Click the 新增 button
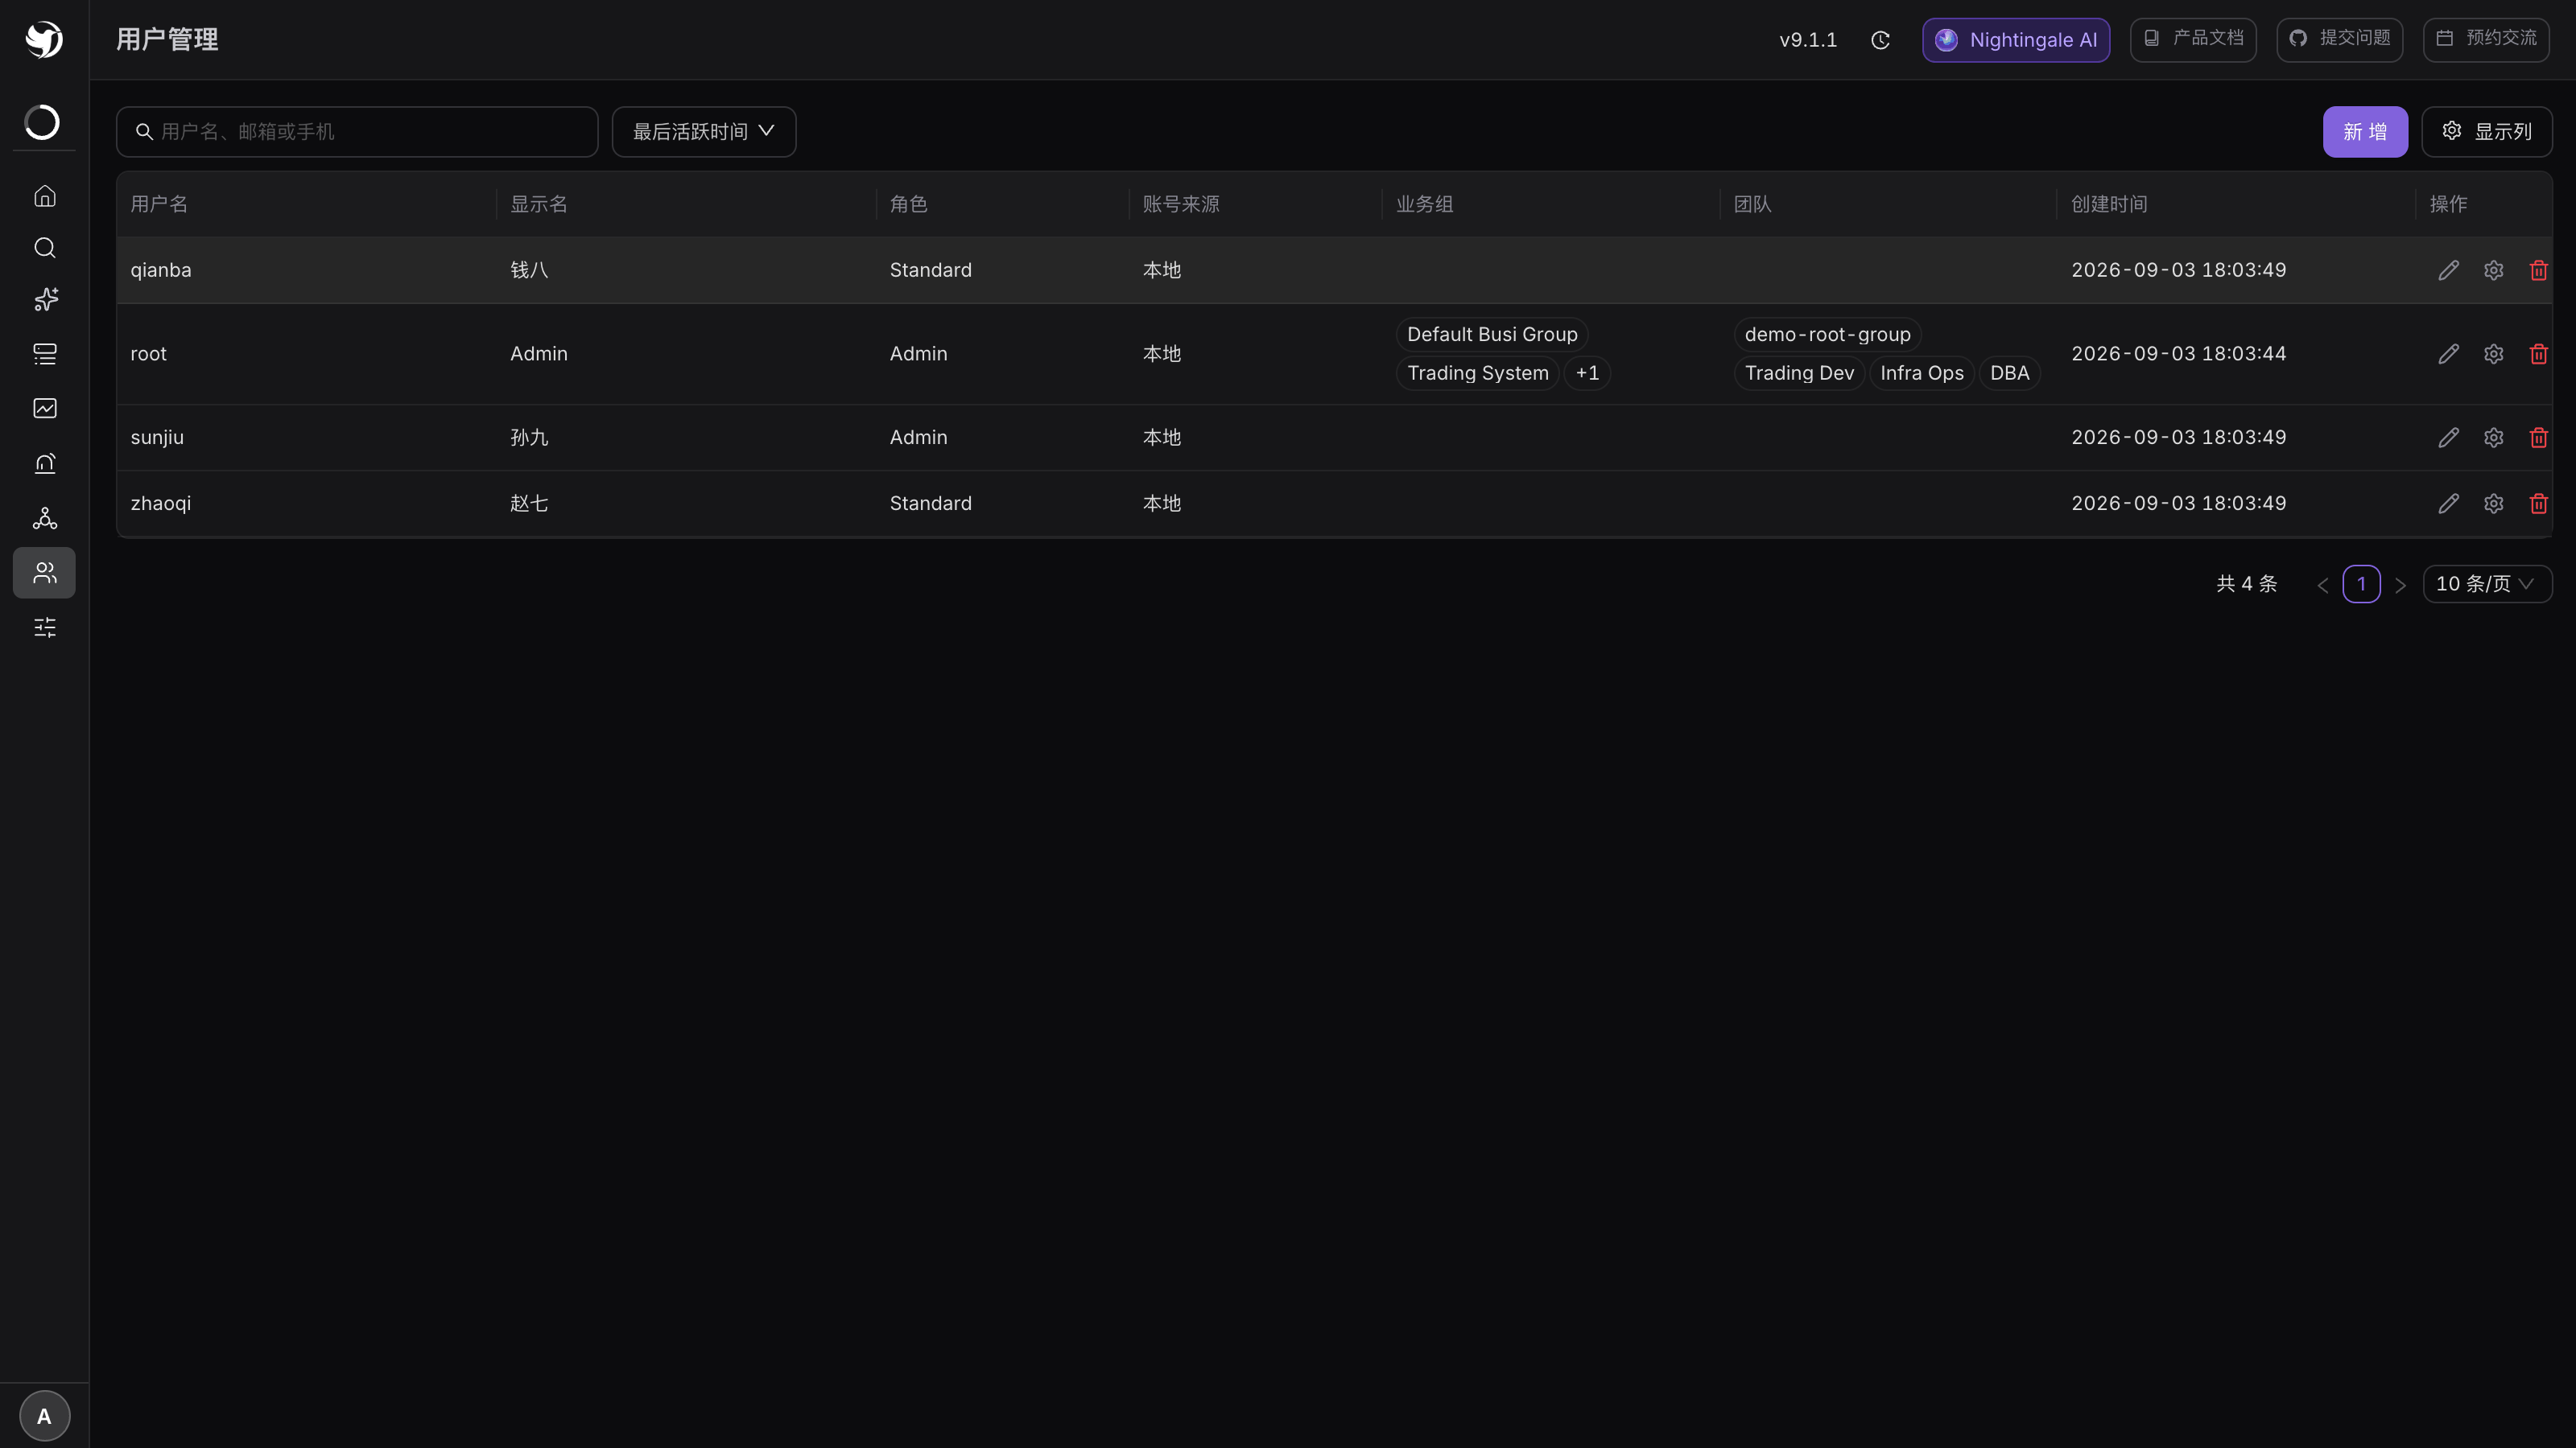Viewport: 2576px width, 1448px height. point(2365,132)
